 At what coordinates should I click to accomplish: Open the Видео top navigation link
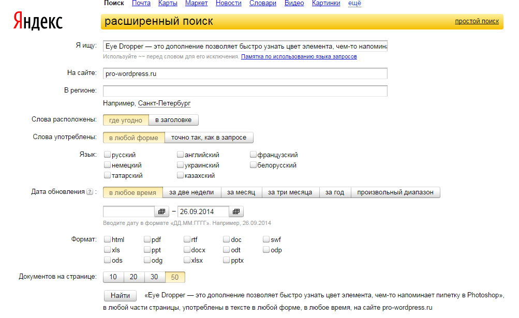click(x=294, y=3)
